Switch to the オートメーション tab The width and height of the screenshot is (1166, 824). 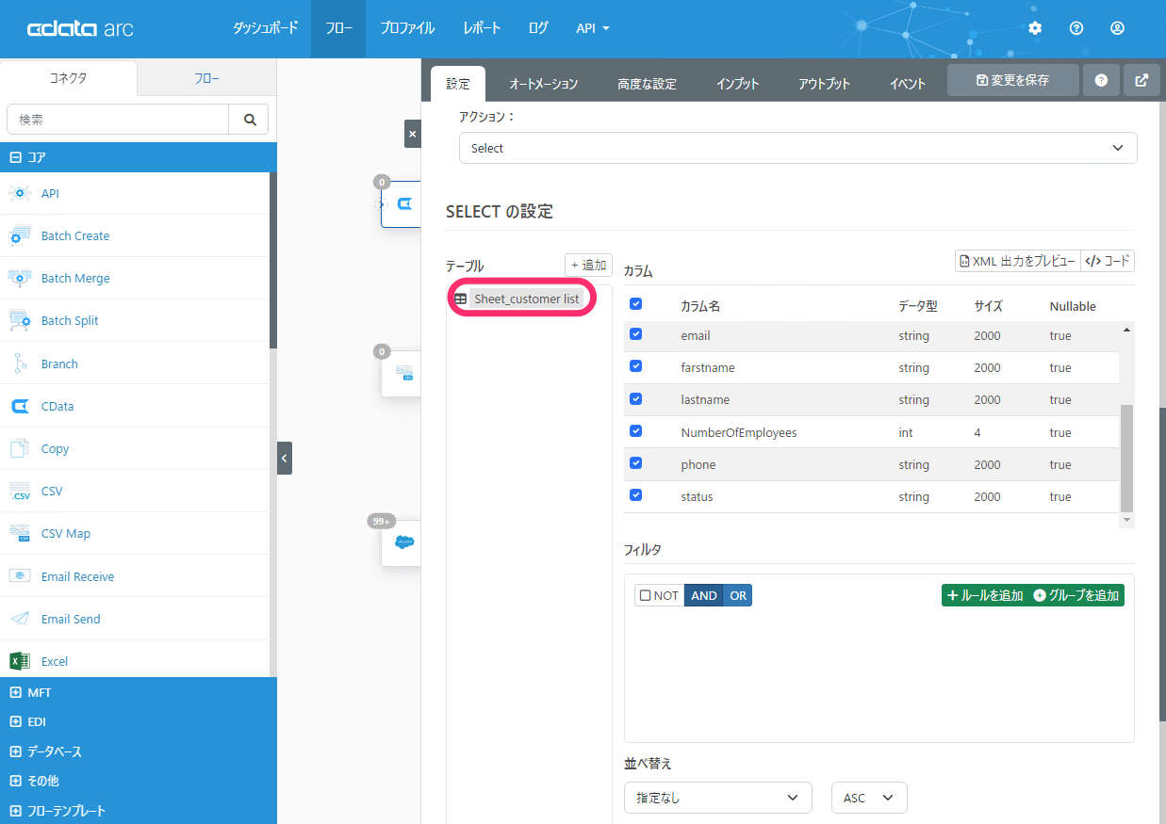[x=544, y=84]
